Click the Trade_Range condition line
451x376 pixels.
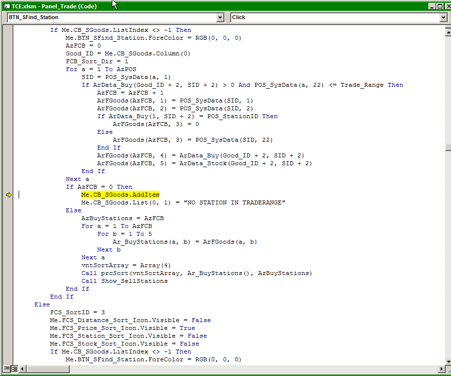(x=242, y=85)
